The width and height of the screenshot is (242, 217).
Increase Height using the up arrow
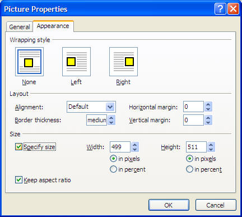click(x=211, y=145)
